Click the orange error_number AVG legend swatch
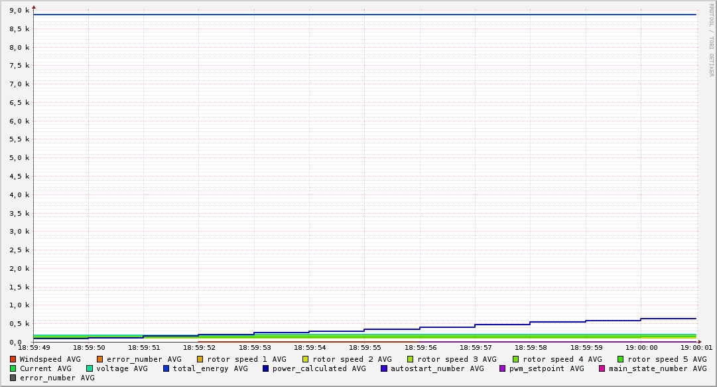Viewport: 717px width, 387px height. pyautogui.click(x=100, y=359)
